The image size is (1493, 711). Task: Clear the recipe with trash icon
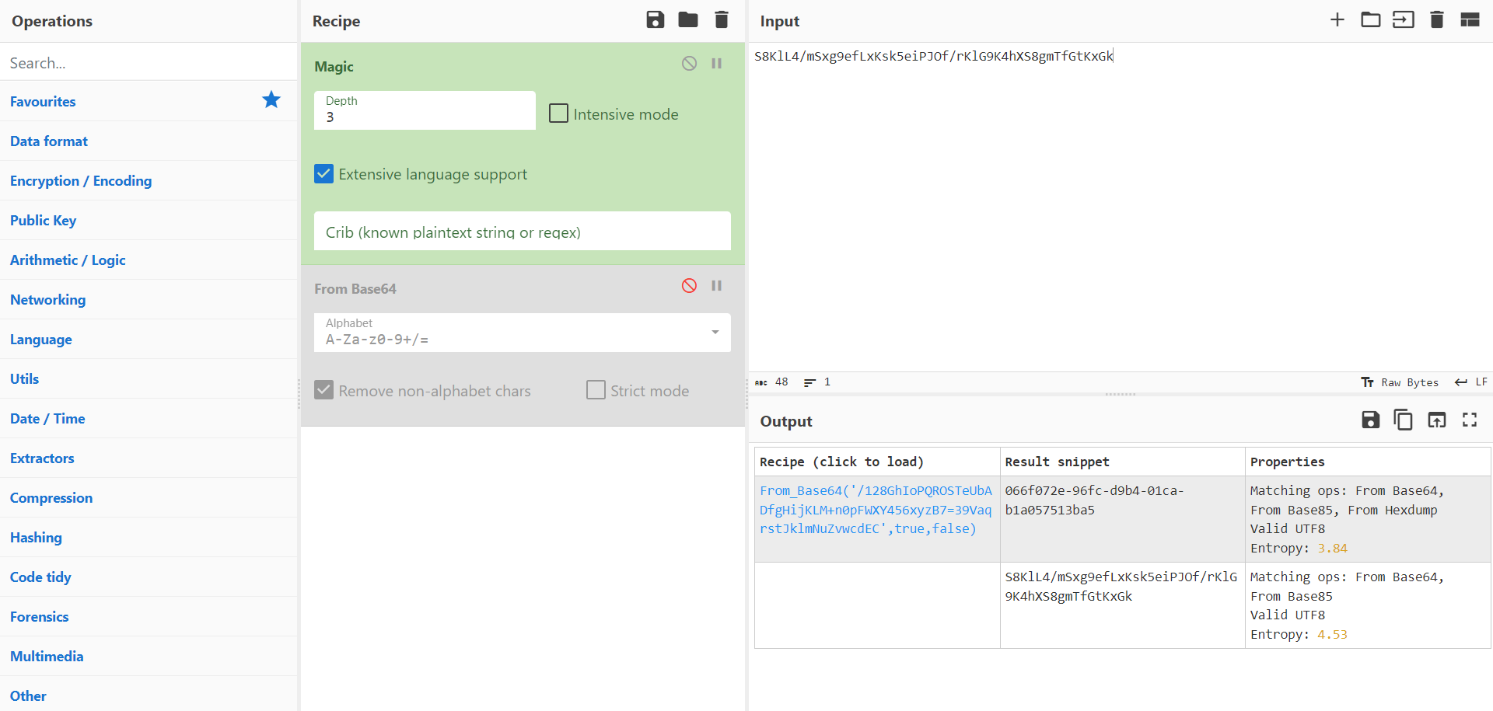tap(721, 20)
